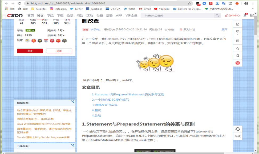Click the Python工程师 search input field

[179, 16]
